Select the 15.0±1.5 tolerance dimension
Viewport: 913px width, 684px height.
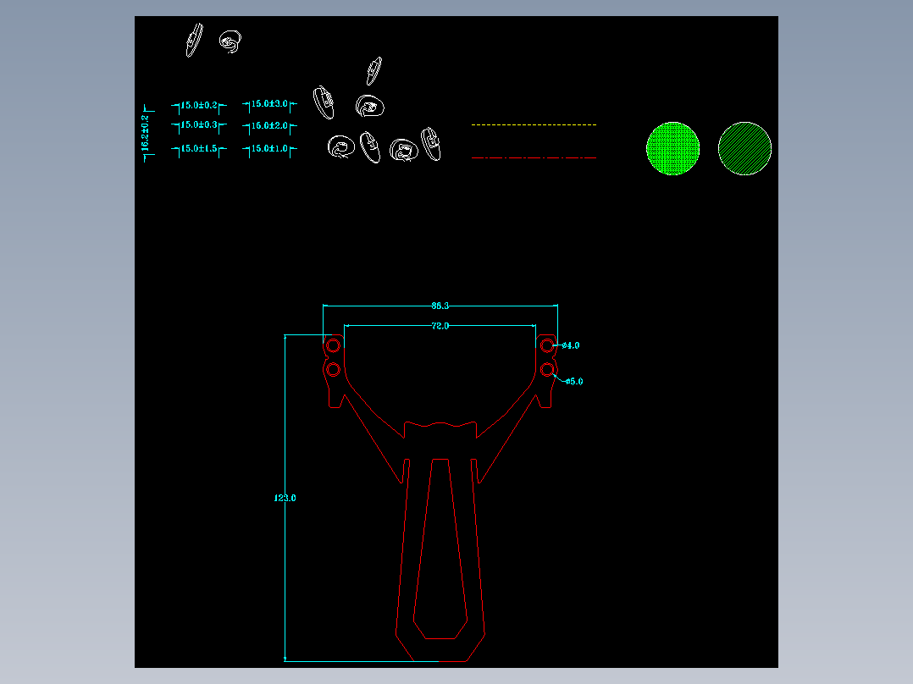198,149
